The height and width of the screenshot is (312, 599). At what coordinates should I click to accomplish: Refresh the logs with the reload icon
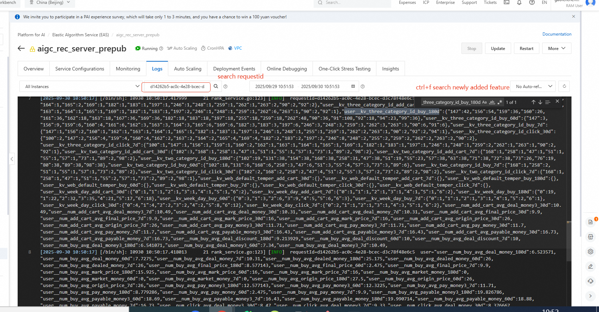pos(564,86)
